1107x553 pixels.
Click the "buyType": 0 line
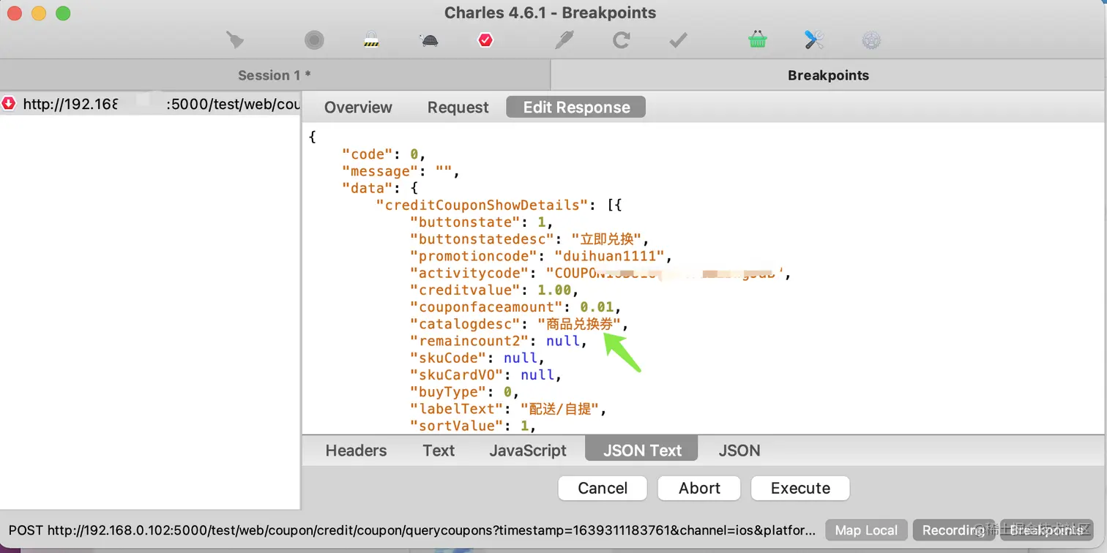(465, 392)
